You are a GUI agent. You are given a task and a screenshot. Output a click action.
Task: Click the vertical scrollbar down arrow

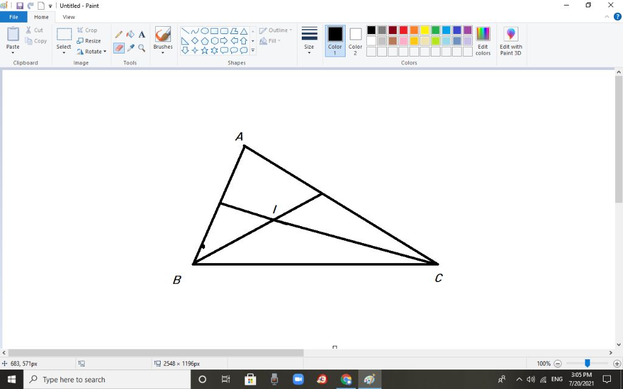coord(619,345)
